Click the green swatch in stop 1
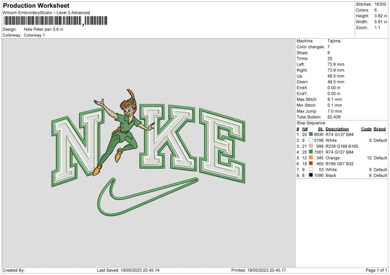Screen dimensions: 390x275 pyautogui.click(x=311, y=134)
